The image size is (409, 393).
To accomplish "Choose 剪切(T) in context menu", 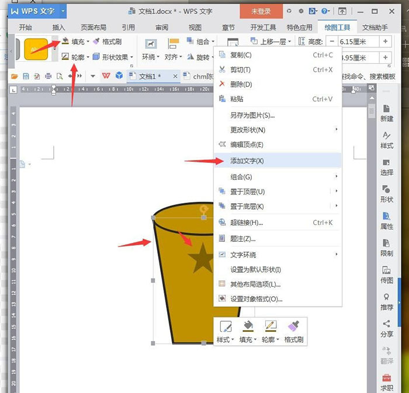I will 278,69.
